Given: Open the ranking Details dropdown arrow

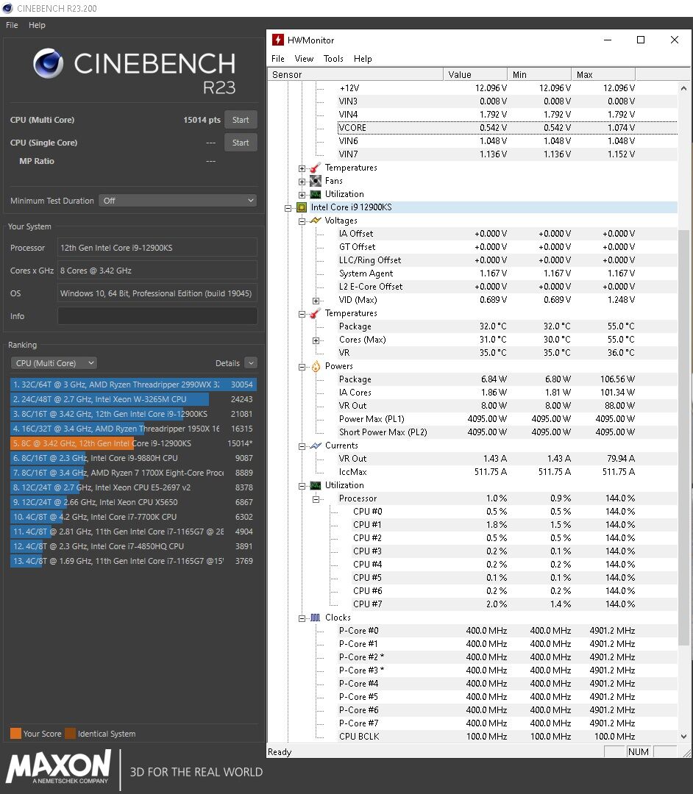Looking at the screenshot, I should pos(251,363).
